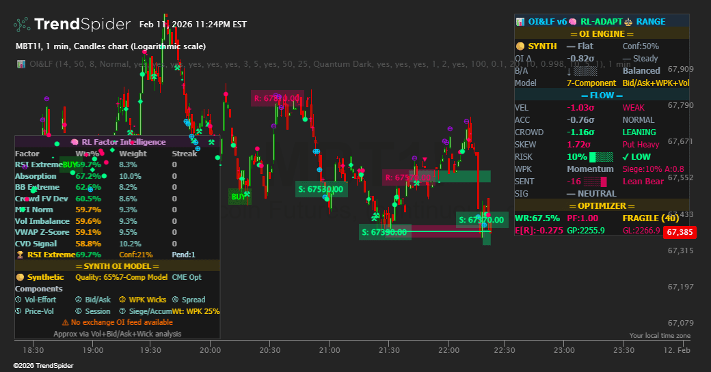Click the coin icon beside Synthetic
This screenshot has height=372, width=711.
[x=20, y=277]
